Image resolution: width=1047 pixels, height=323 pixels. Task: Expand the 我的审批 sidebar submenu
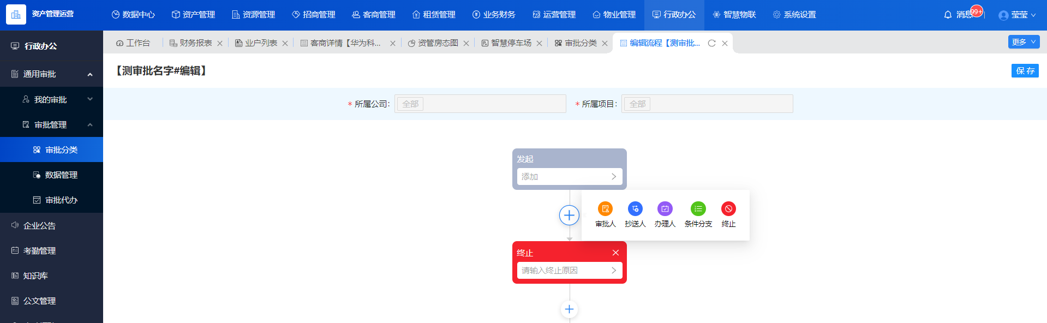51,99
